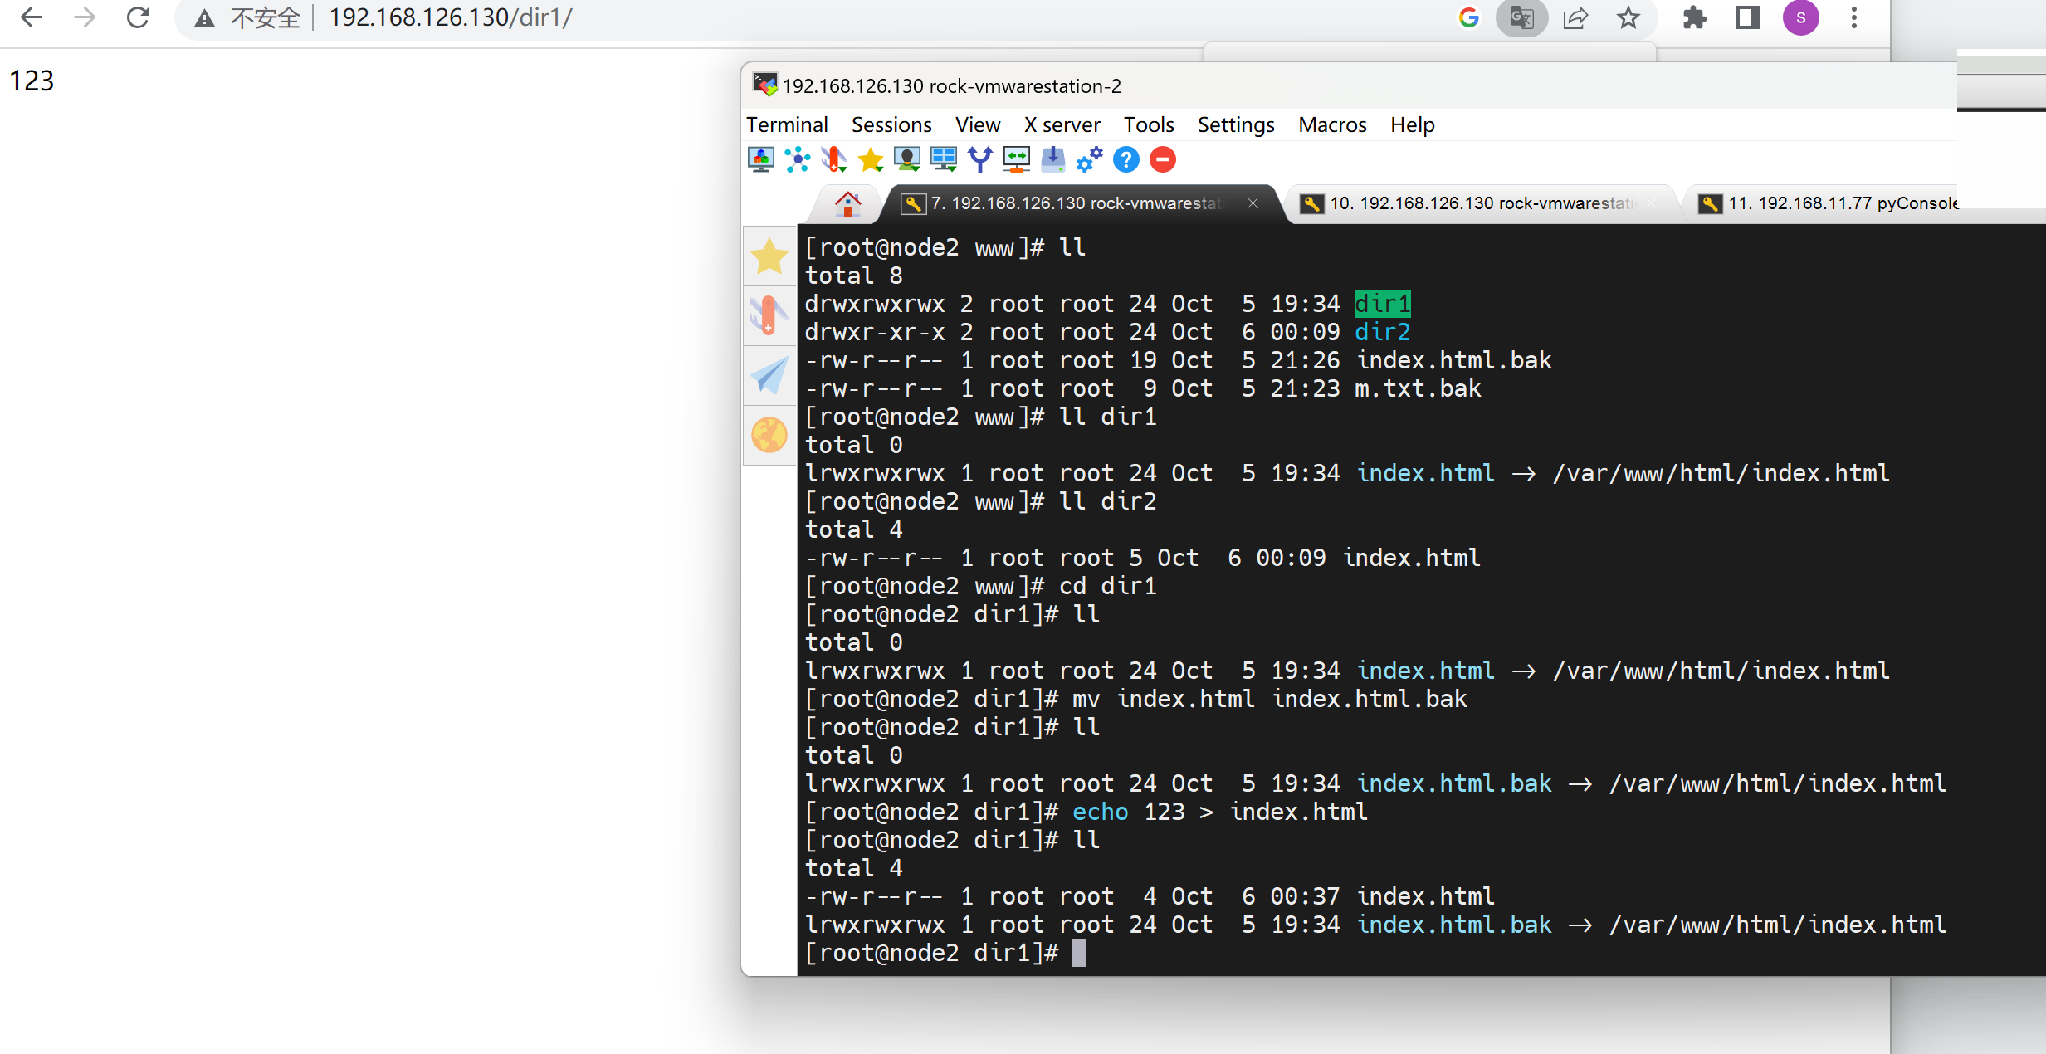The height and width of the screenshot is (1054, 2046).
Task: Open the orange globe Sftp sidebar tab
Action: click(x=769, y=435)
